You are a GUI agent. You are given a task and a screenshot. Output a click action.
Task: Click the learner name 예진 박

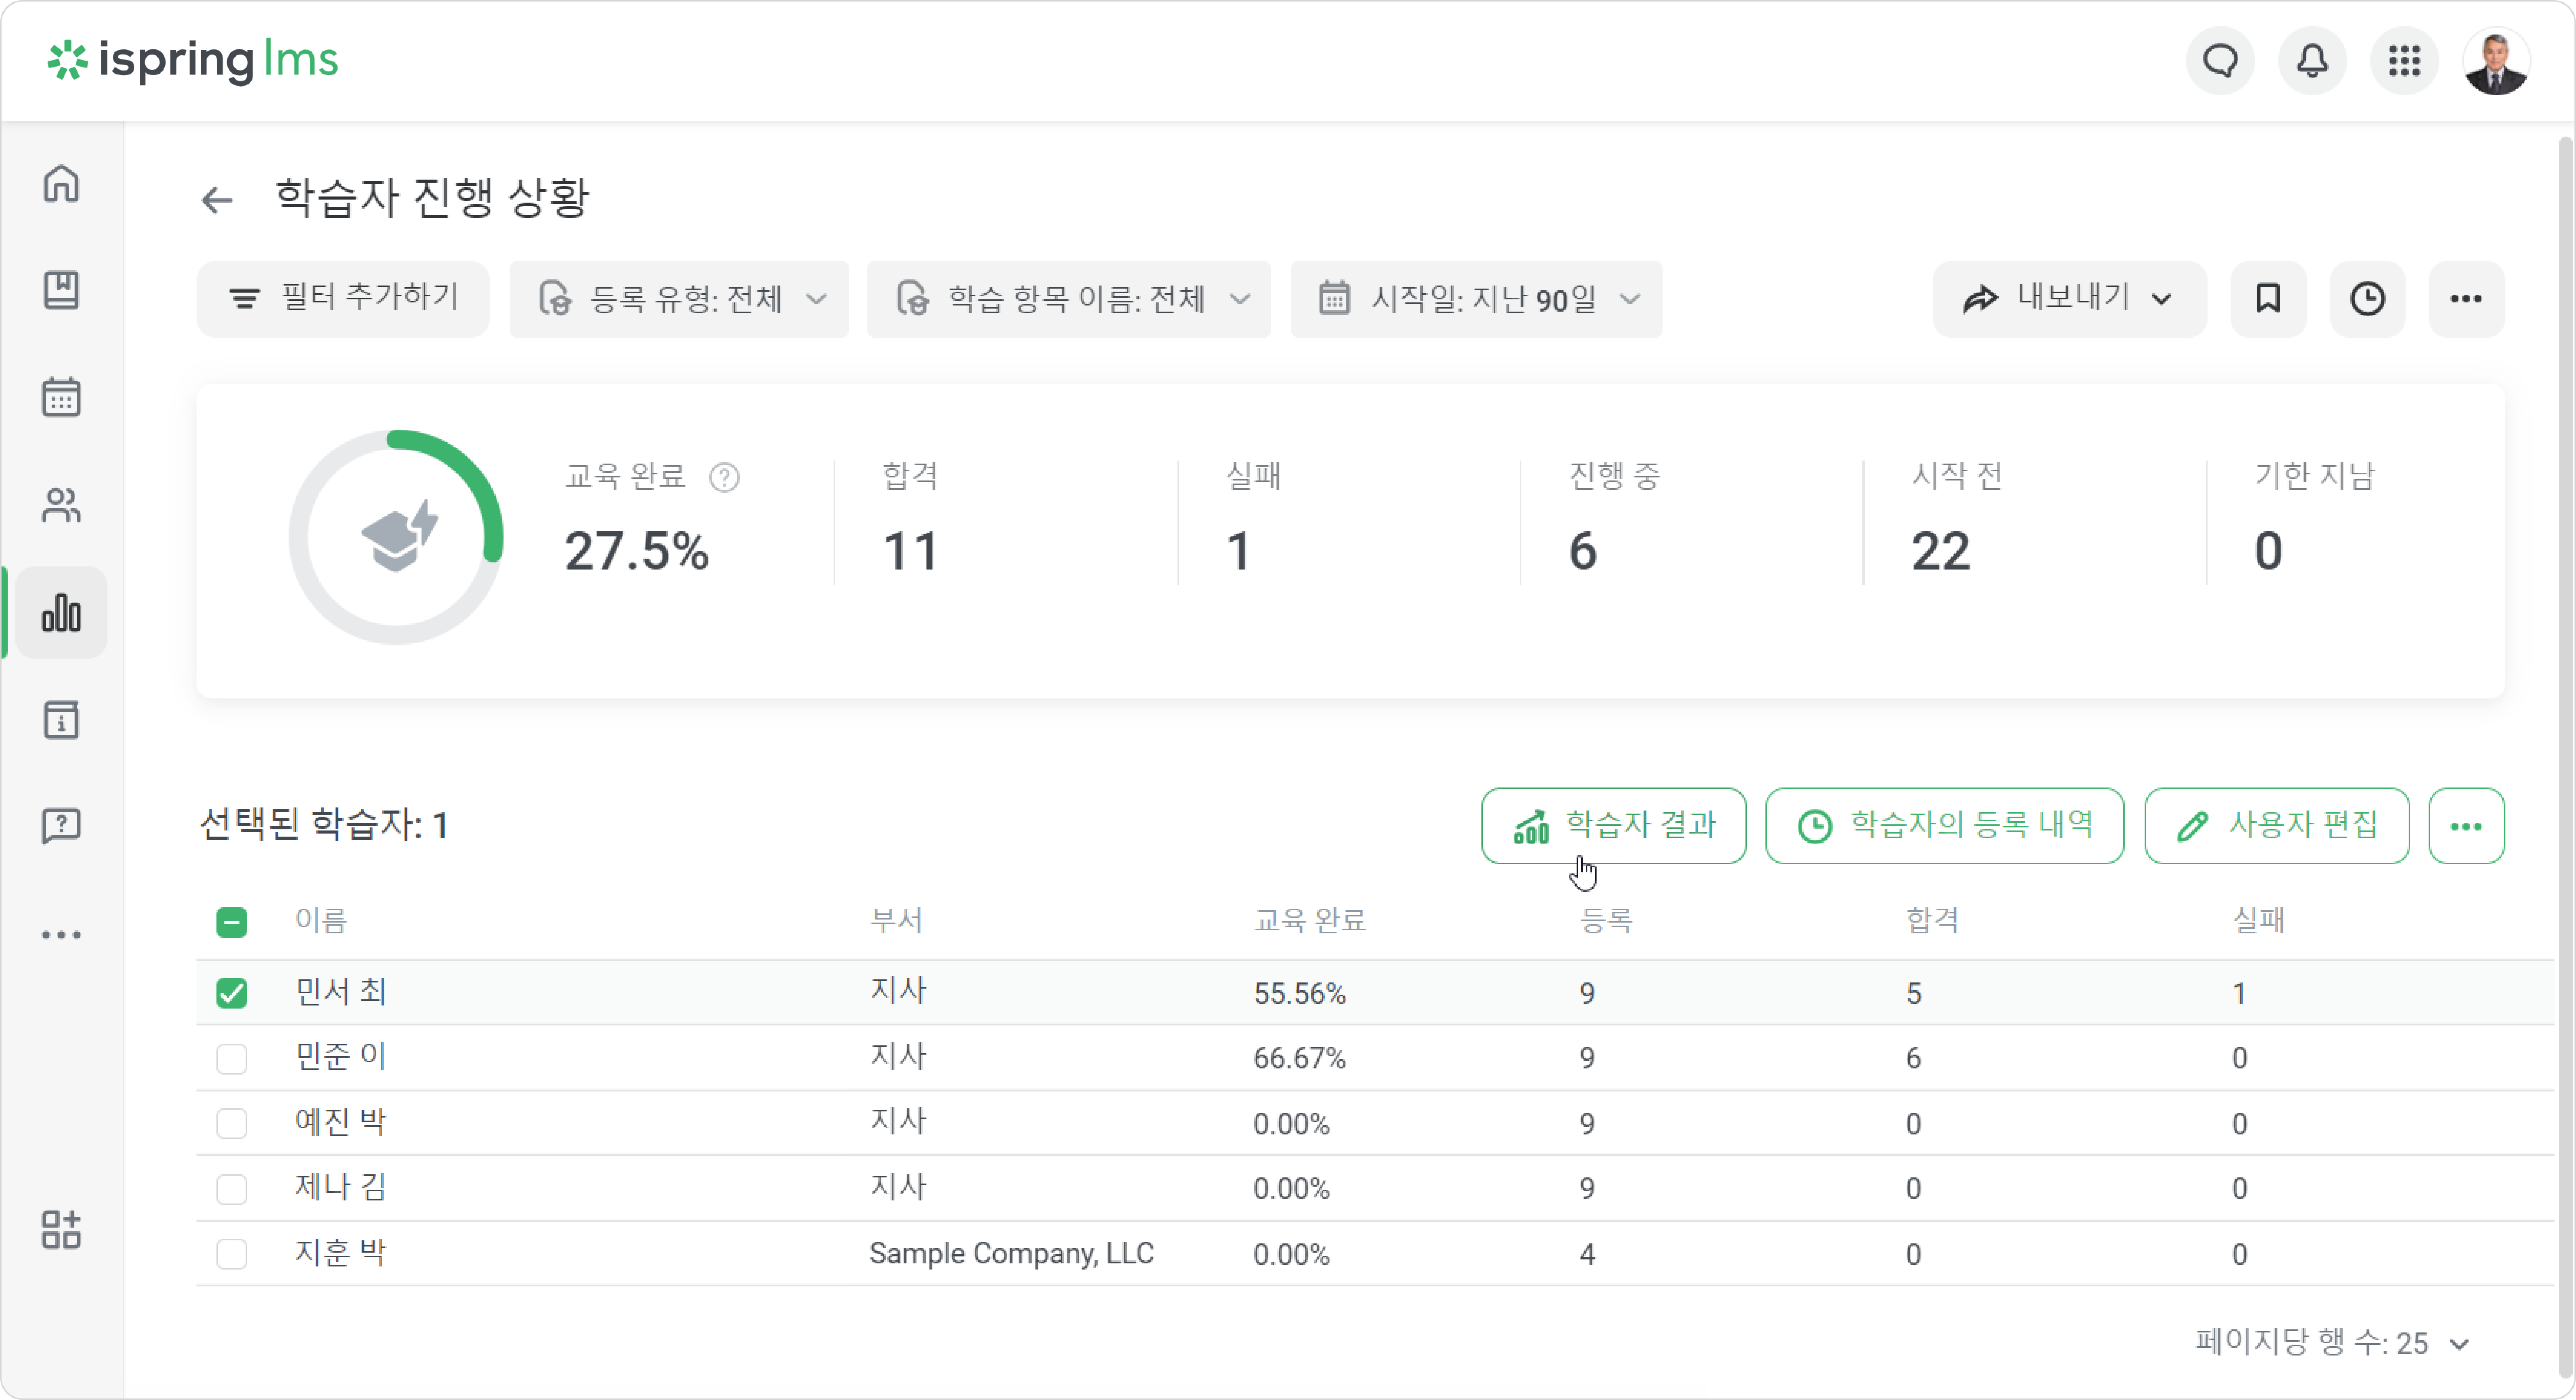point(340,1123)
